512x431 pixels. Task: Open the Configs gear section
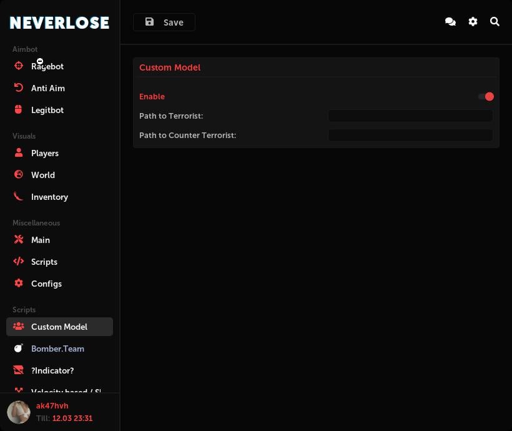[x=19, y=284]
